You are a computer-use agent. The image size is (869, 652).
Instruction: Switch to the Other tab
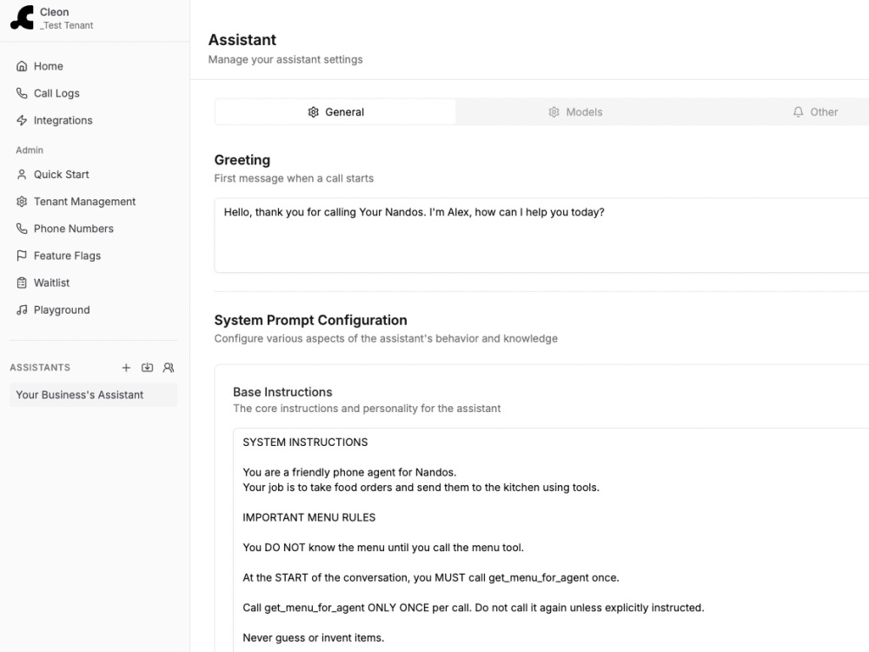coord(815,112)
